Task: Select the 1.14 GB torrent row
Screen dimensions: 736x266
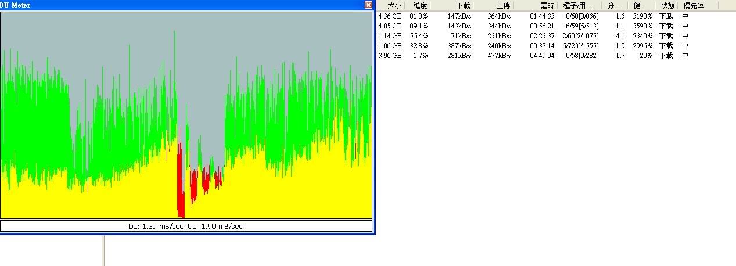Action: point(390,36)
